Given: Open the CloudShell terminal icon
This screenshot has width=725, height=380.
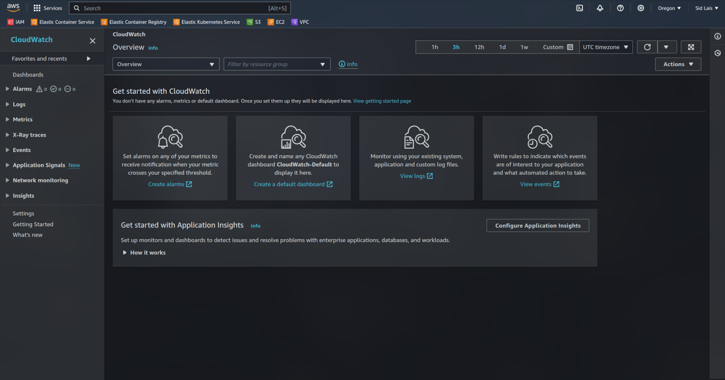Looking at the screenshot, I should tap(580, 8).
